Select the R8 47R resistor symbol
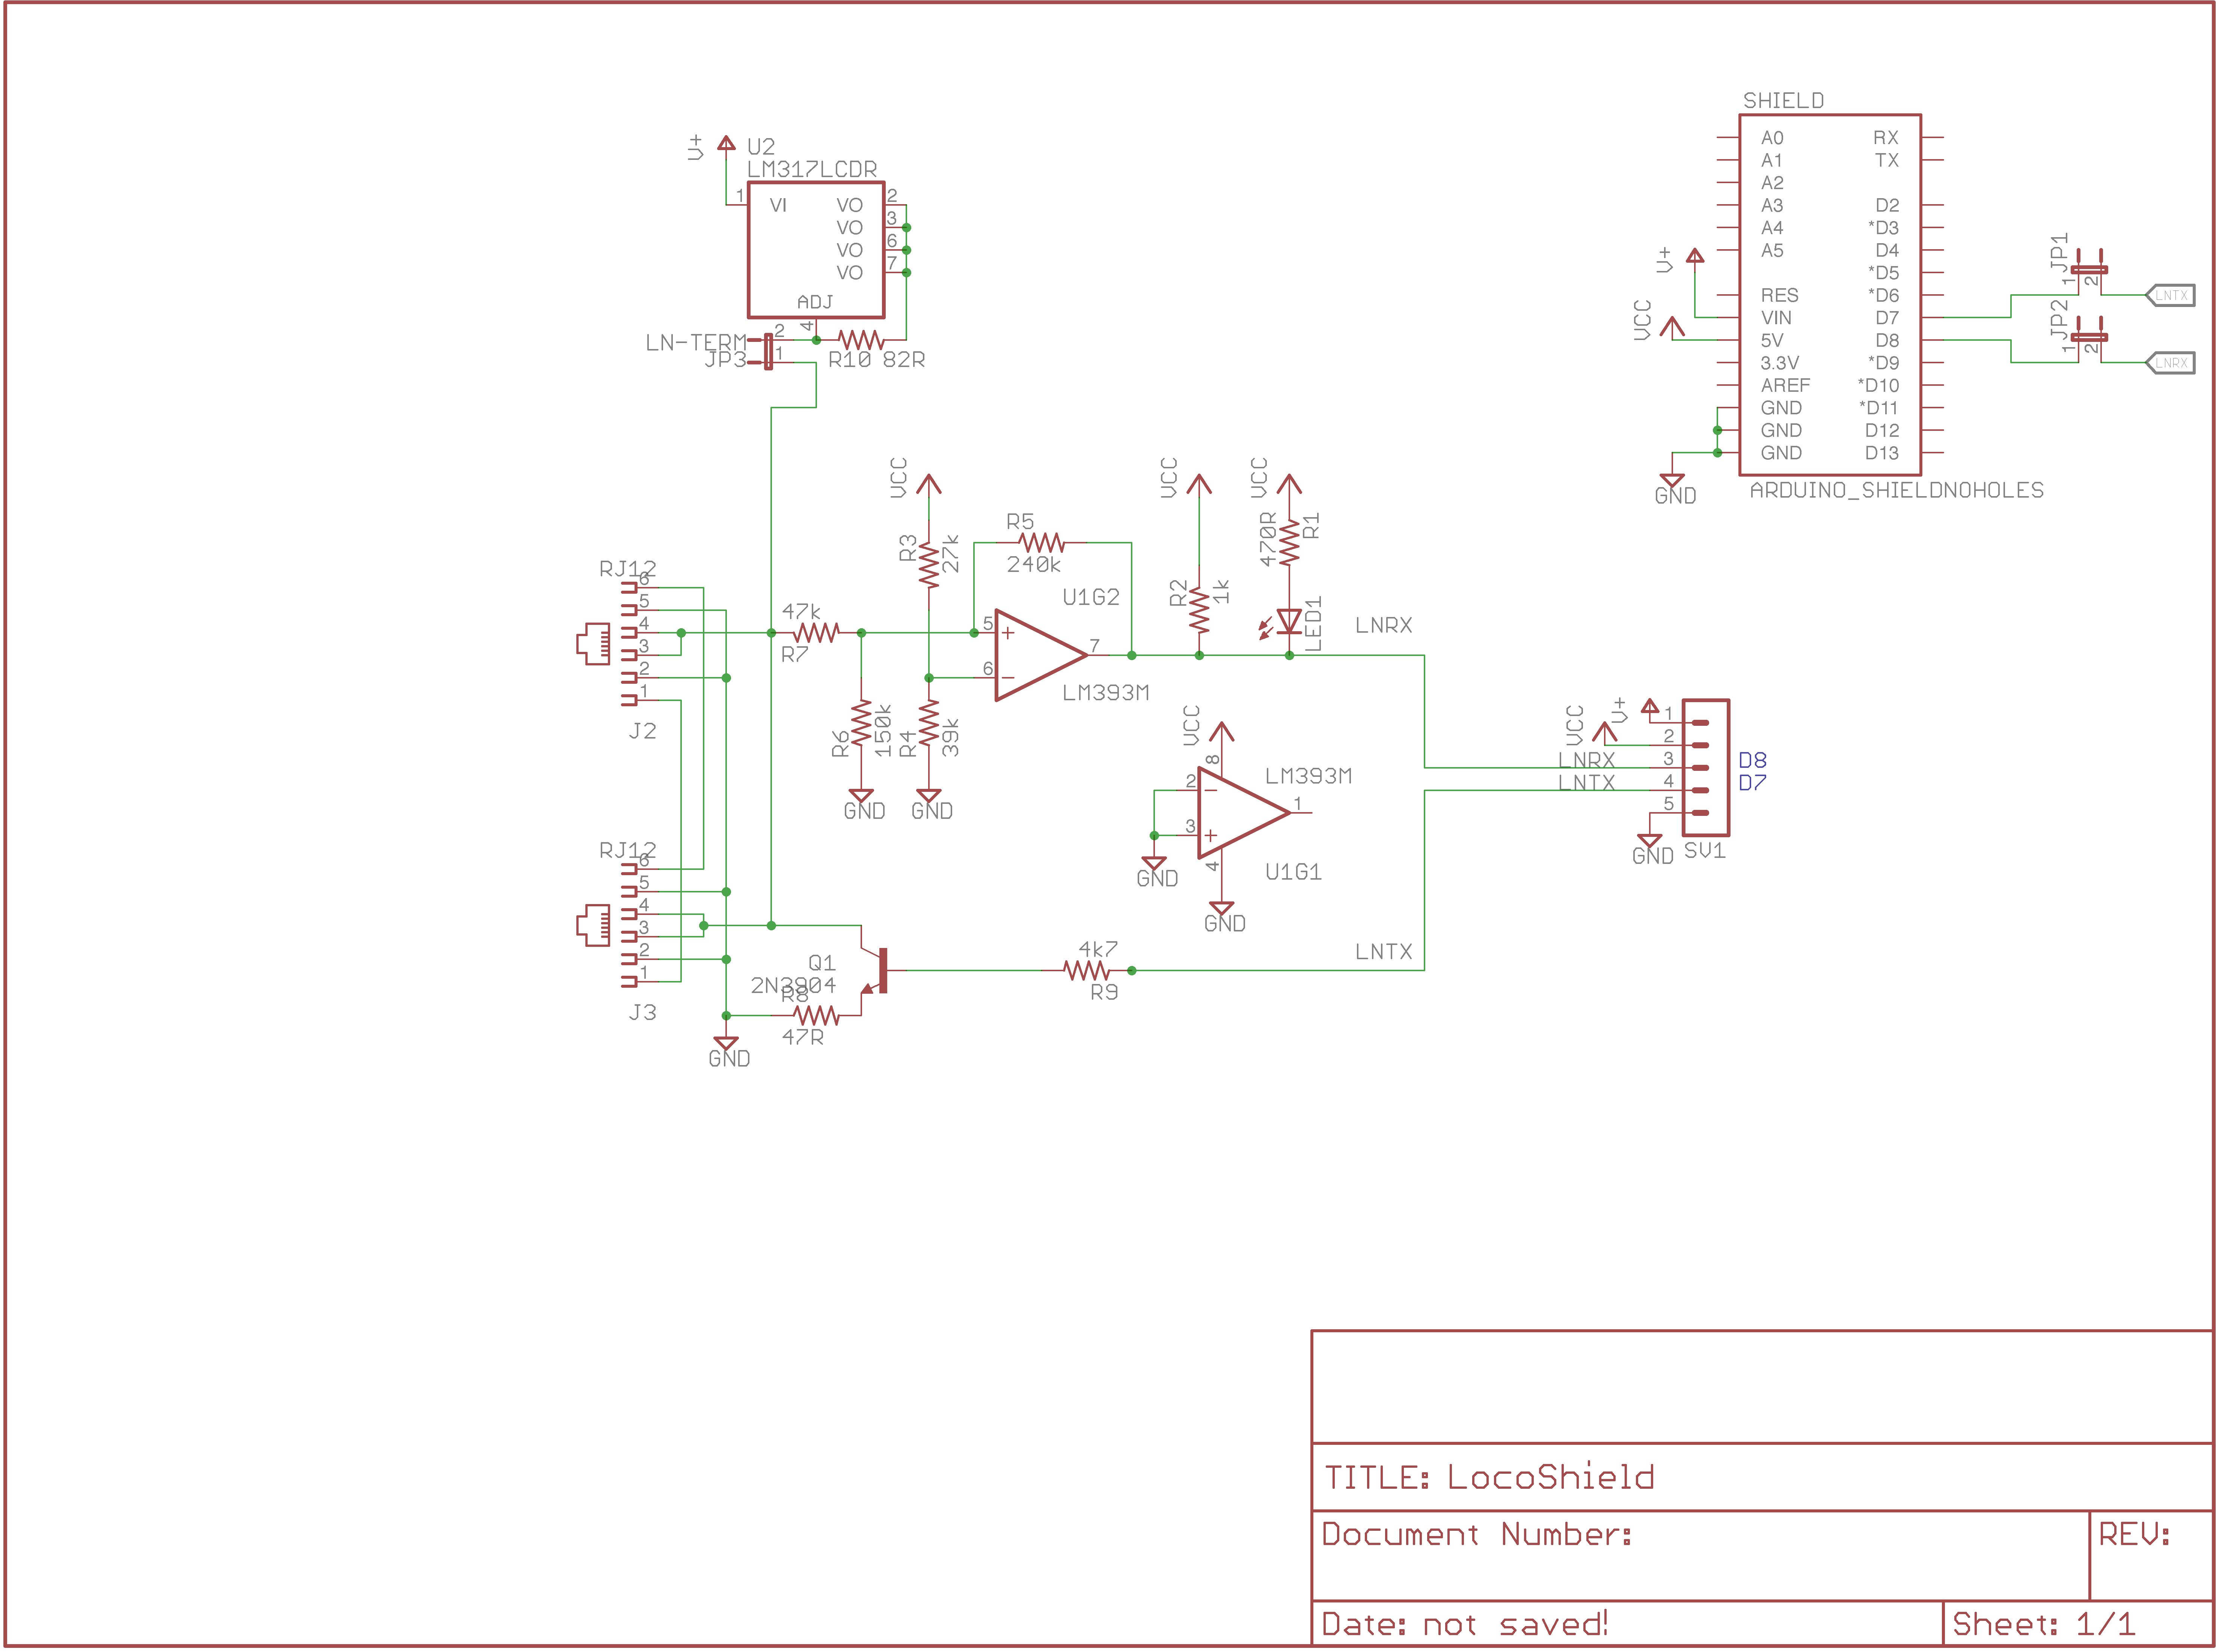The width and height of the screenshot is (2216, 1652). pyautogui.click(x=816, y=1015)
